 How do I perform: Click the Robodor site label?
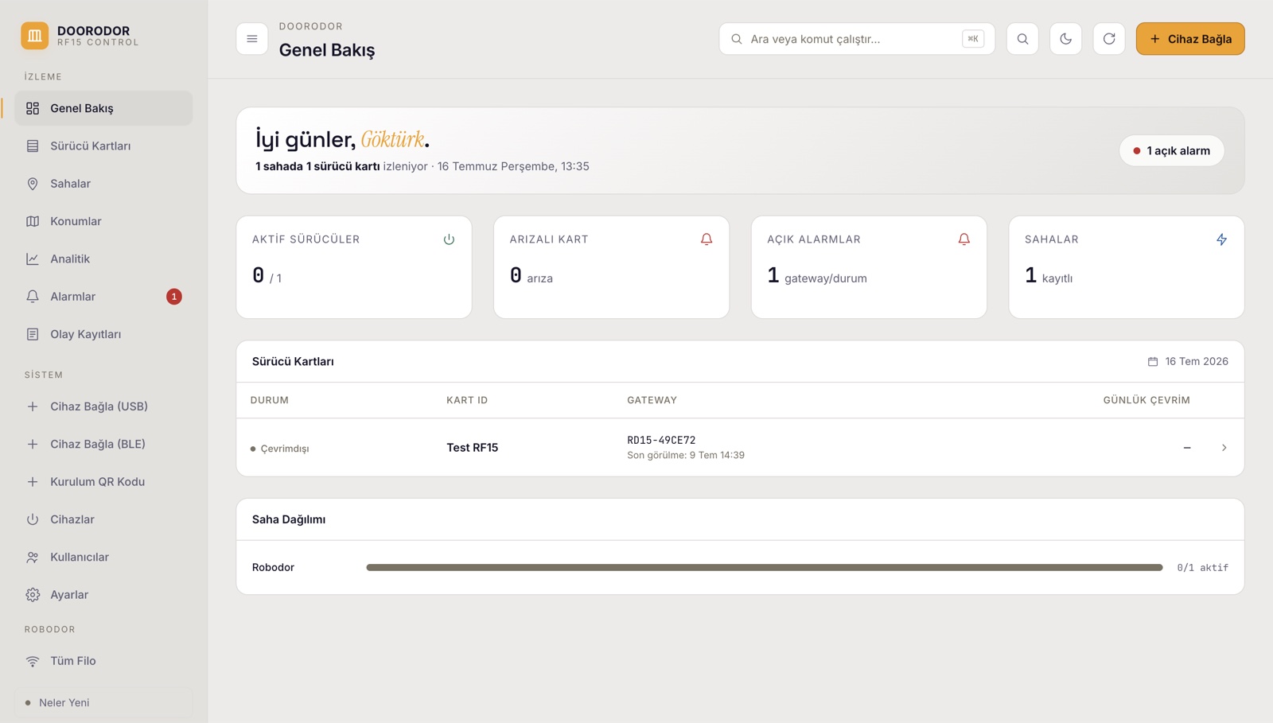click(x=273, y=568)
